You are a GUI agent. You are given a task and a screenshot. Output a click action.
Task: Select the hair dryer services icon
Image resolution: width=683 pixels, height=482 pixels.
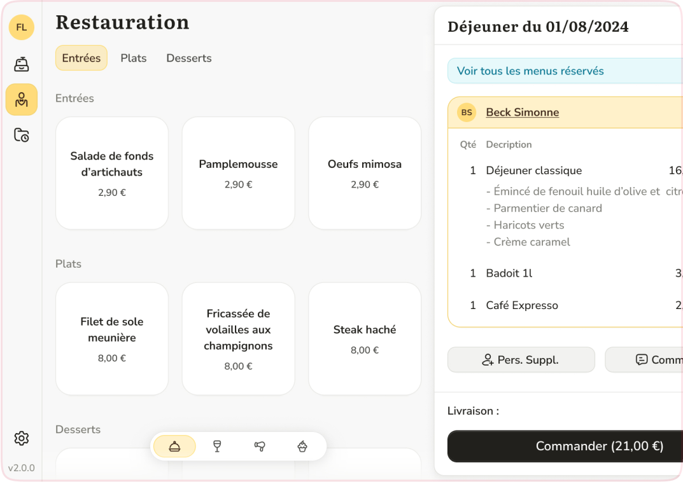tap(260, 446)
